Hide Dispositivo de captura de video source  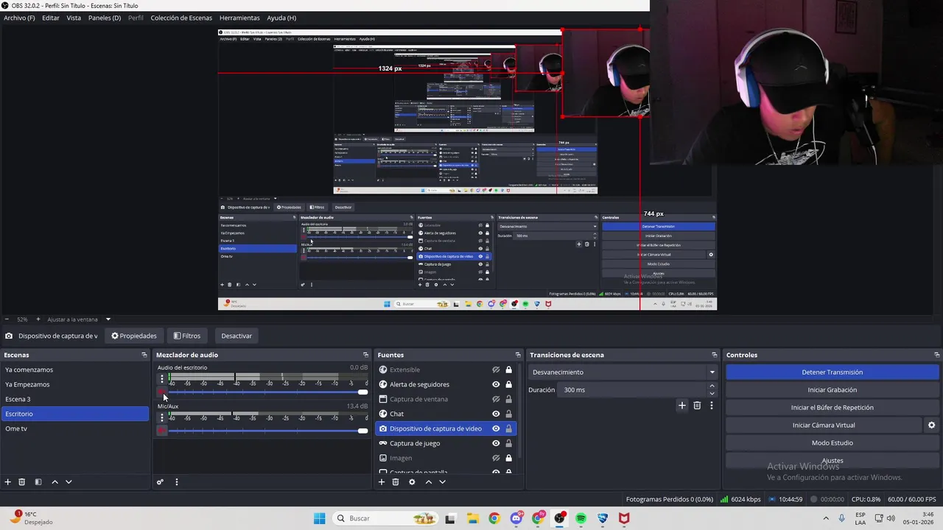coord(496,428)
